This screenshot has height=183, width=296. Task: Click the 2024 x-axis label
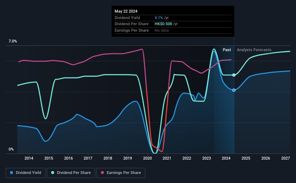coord(226,158)
